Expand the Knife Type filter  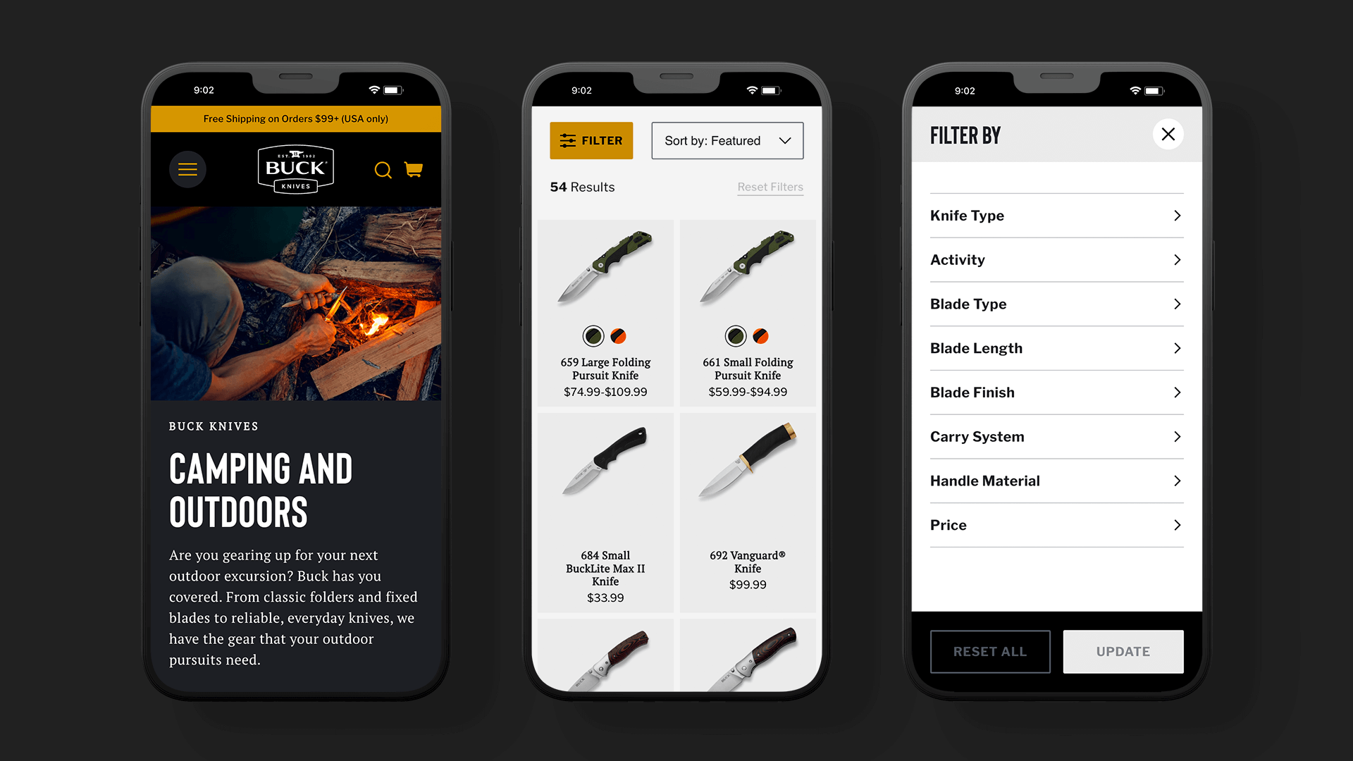(x=1055, y=215)
